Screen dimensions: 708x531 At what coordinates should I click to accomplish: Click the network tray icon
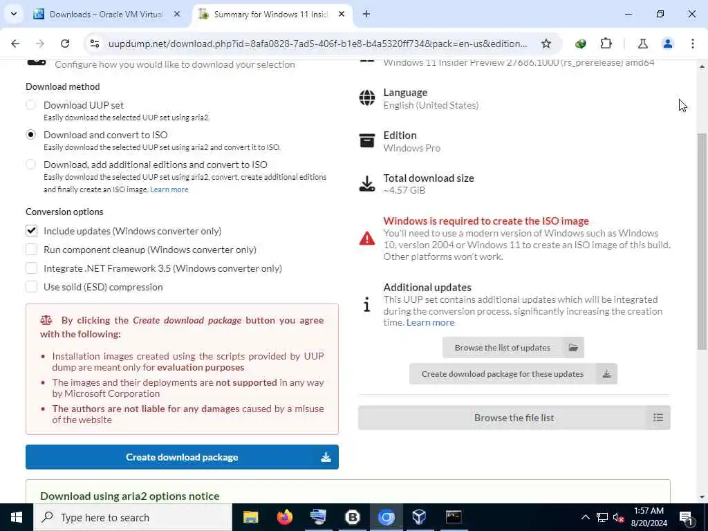coord(602,517)
